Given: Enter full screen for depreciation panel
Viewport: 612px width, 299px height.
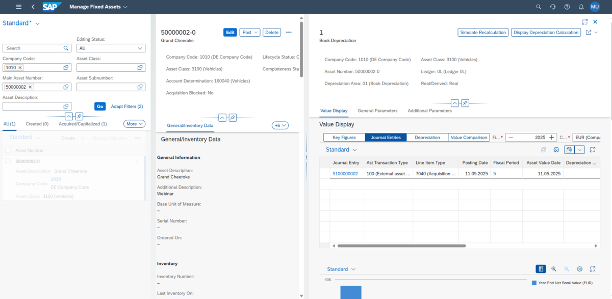Looking at the screenshot, I should [585, 22].
